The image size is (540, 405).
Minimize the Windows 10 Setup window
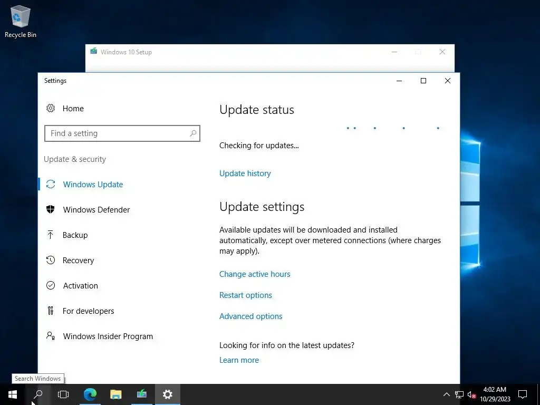[394, 52]
